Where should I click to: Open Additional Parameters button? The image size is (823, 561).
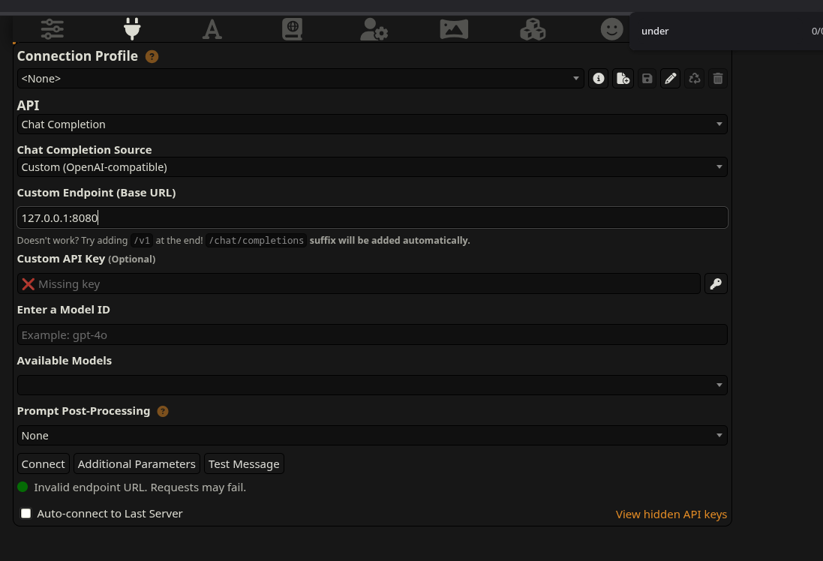click(137, 464)
